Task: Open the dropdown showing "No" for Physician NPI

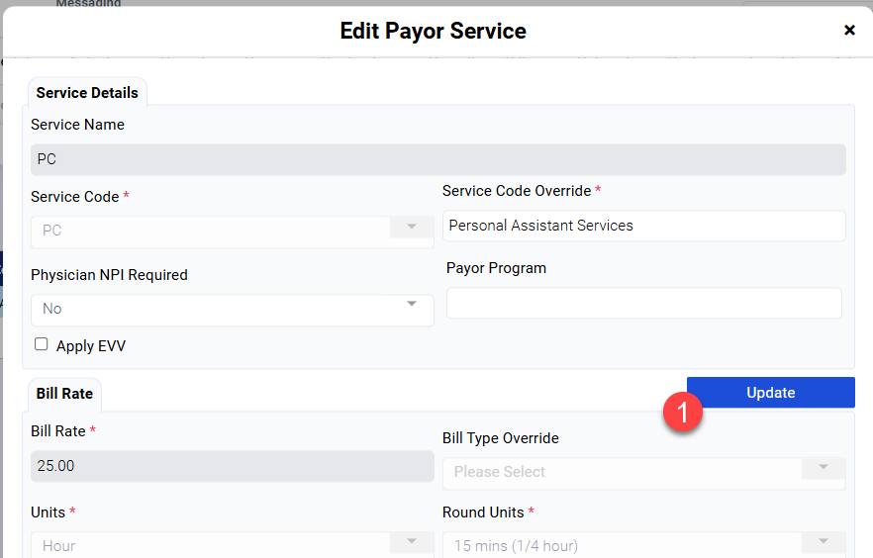Action: click(218, 310)
